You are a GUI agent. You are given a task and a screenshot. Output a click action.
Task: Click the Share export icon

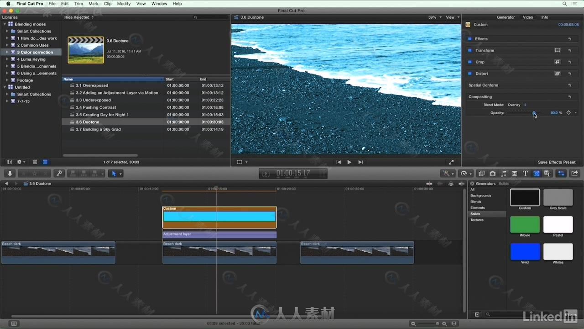(574, 174)
